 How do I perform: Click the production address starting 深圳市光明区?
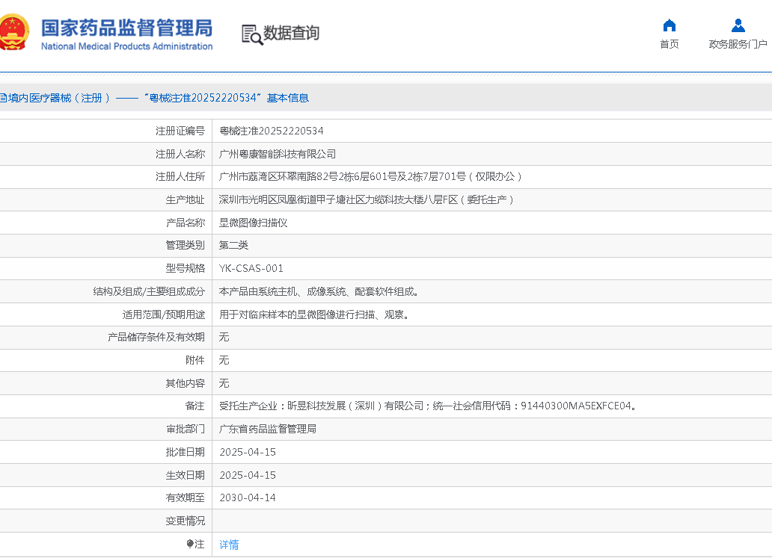point(366,199)
